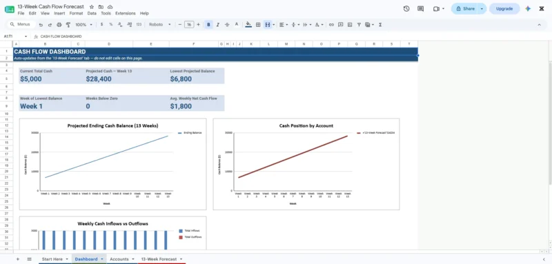Open the text color picker
Image resolution: width=552 pixels, height=264 pixels.
click(237, 25)
